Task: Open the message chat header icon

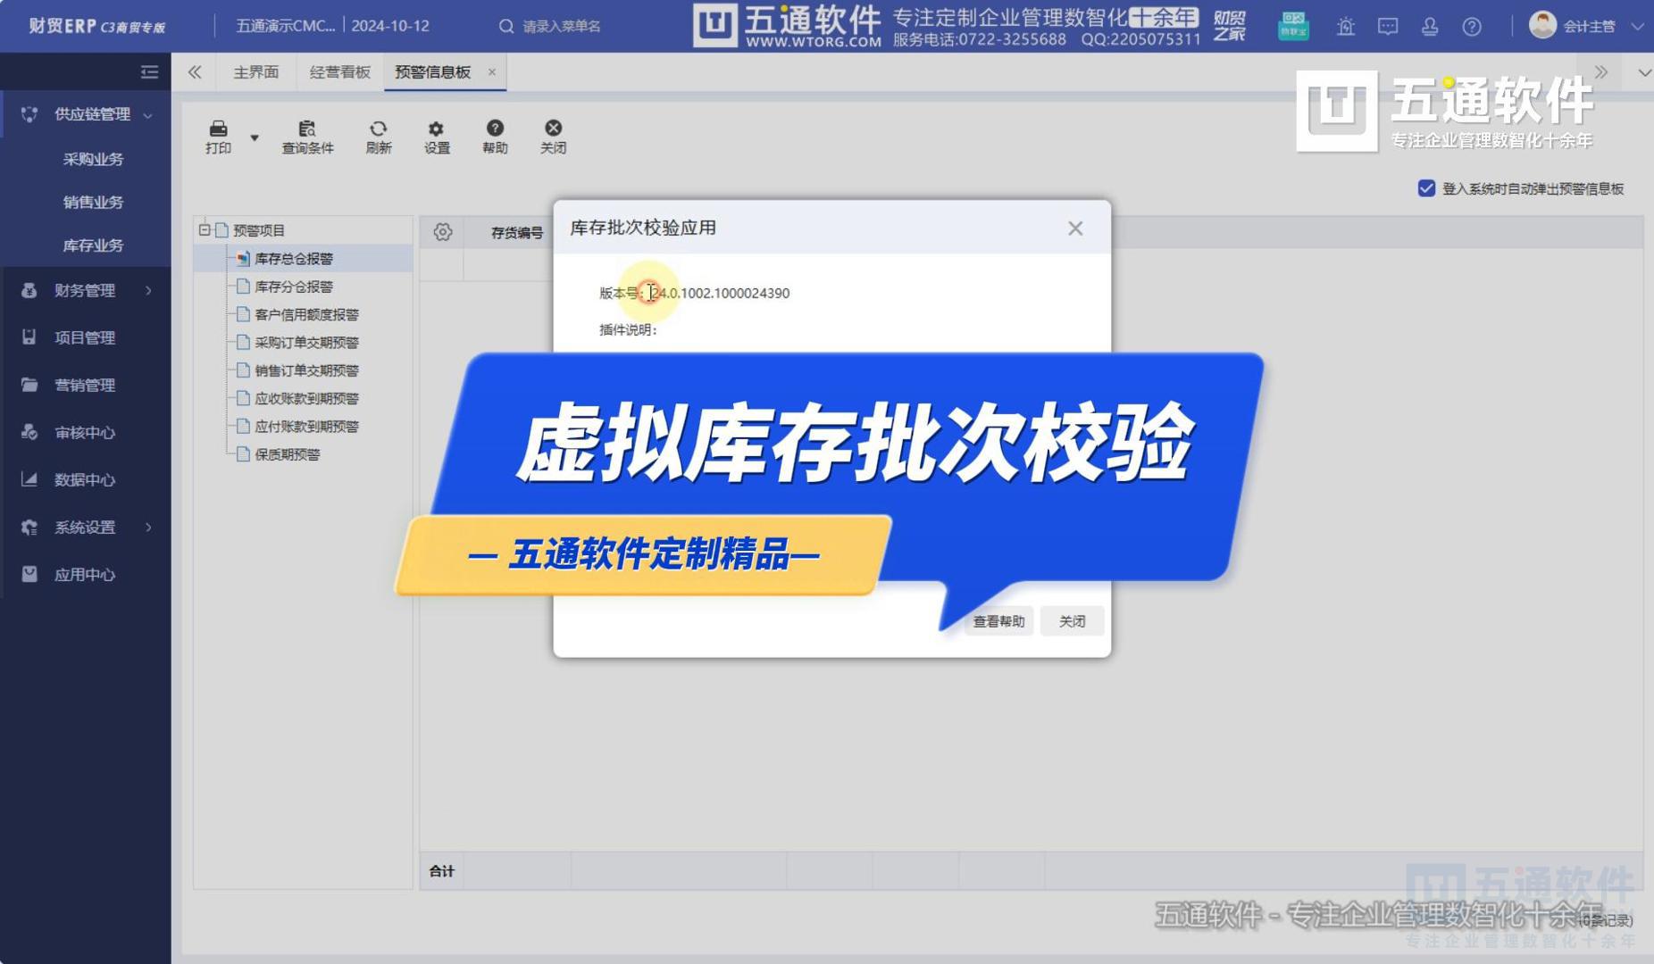Action: [1388, 27]
